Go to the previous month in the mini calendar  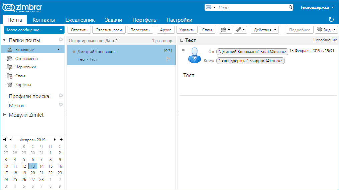[11, 140]
